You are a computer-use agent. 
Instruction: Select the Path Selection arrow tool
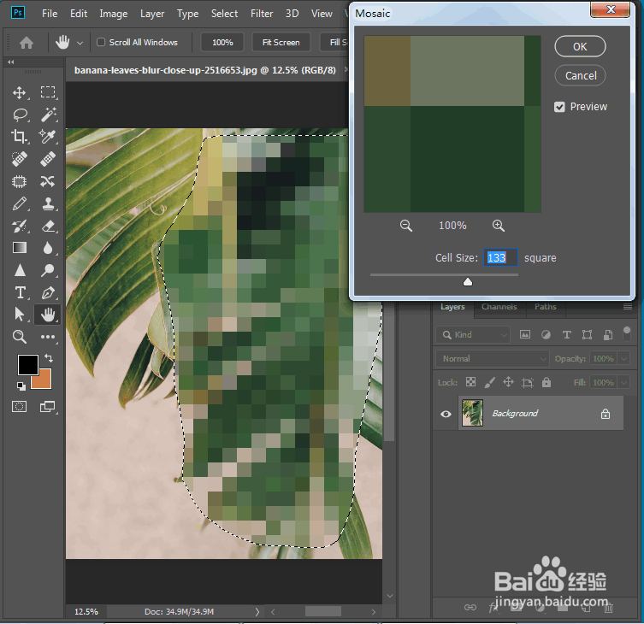[20, 315]
